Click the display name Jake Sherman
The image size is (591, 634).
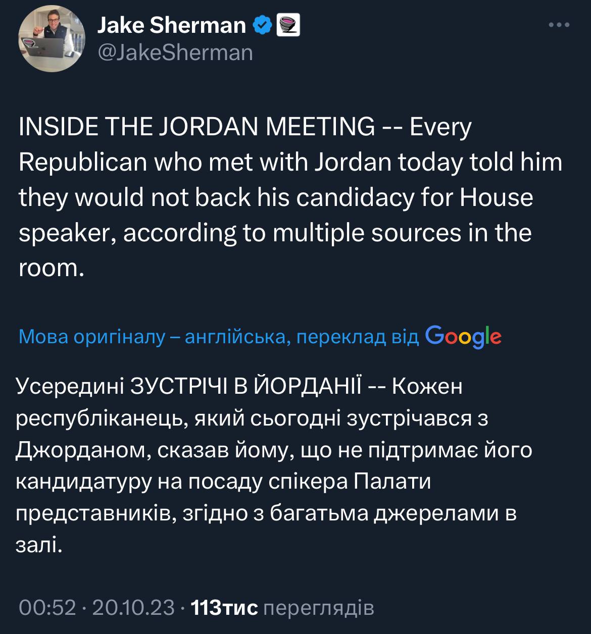171,25
